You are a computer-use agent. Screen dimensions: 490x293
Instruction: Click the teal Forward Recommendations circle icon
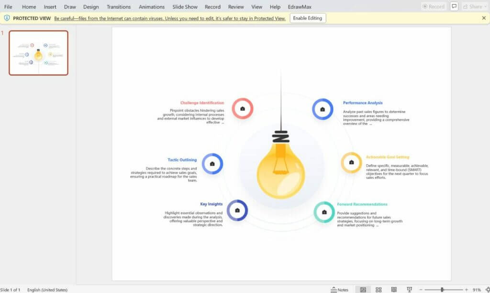coord(324,212)
